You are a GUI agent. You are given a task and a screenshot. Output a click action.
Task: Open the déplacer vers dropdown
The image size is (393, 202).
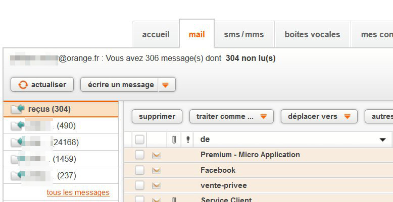pyautogui.click(x=347, y=116)
